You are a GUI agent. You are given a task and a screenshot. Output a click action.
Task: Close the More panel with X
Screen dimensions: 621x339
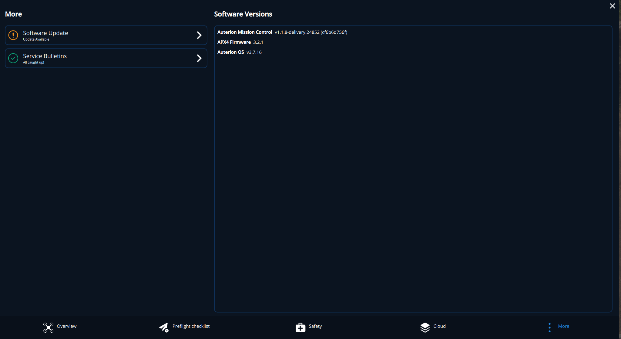tap(612, 6)
